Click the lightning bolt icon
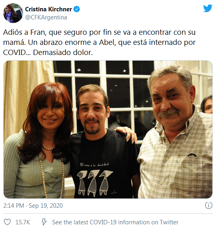Viewport: 216px width, 232px height. [44, 222]
